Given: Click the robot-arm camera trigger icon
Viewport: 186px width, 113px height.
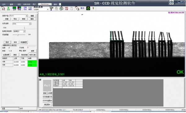Looking at the screenshot, I should [51, 8].
